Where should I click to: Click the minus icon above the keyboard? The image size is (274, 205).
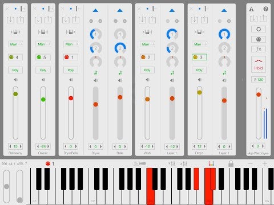(251, 163)
